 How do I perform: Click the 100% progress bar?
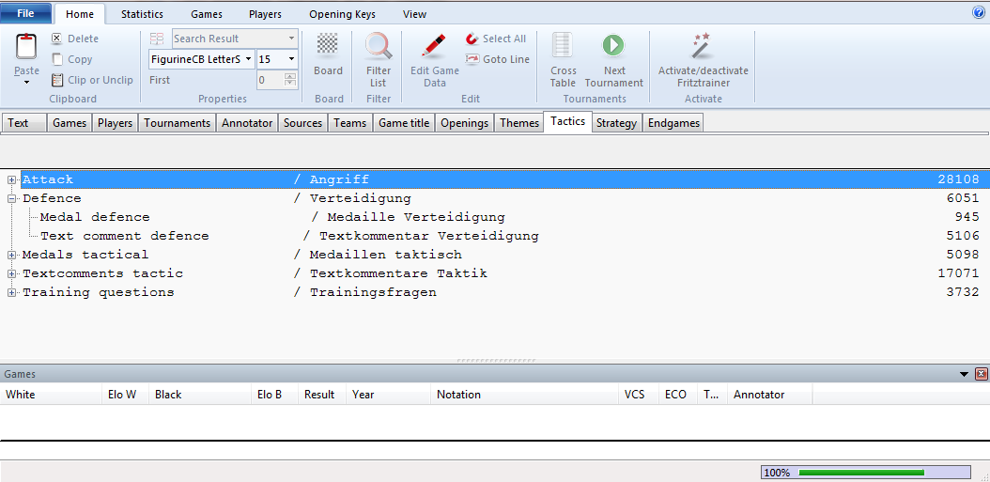[865, 473]
